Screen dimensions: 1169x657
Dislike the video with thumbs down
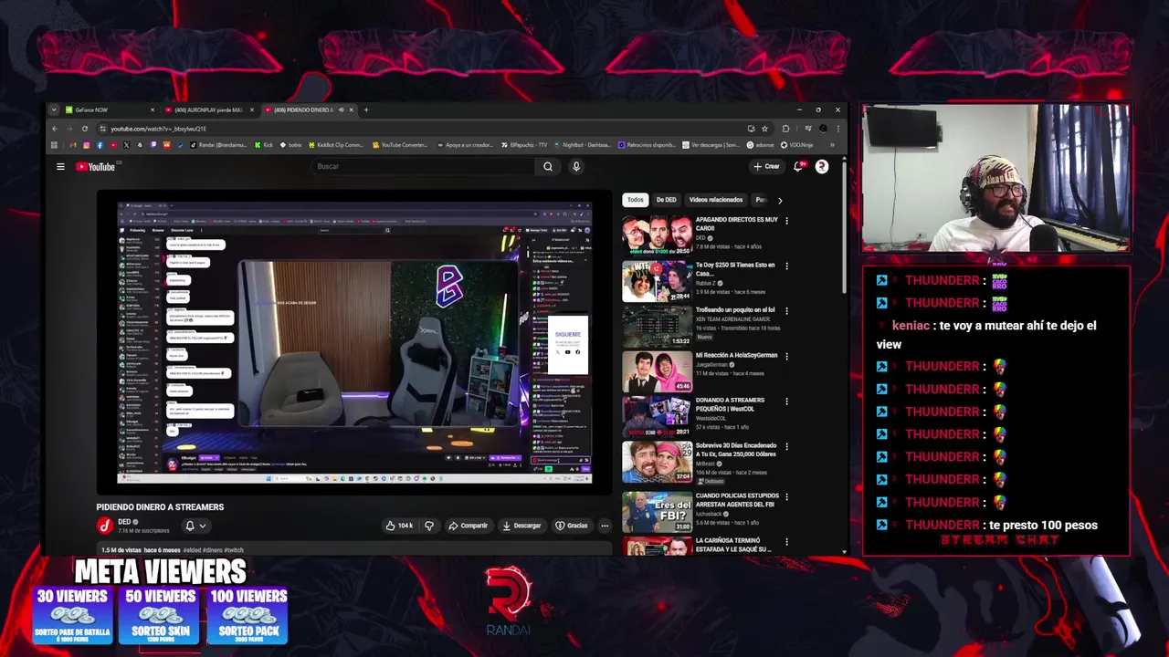coord(428,526)
